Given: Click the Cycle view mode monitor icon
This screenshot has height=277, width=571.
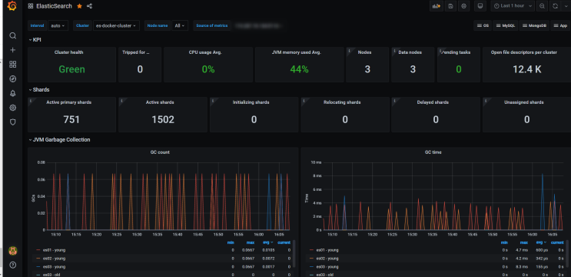Looking at the screenshot, I should click(x=480, y=6).
